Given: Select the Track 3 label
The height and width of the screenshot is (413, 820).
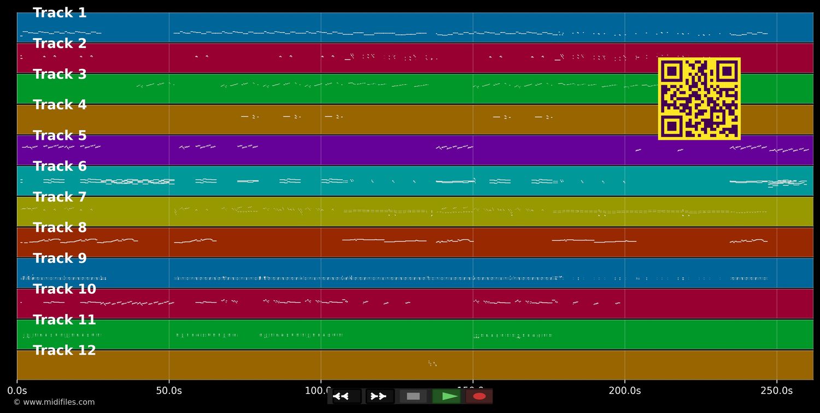Looking at the screenshot, I should (60, 74).
